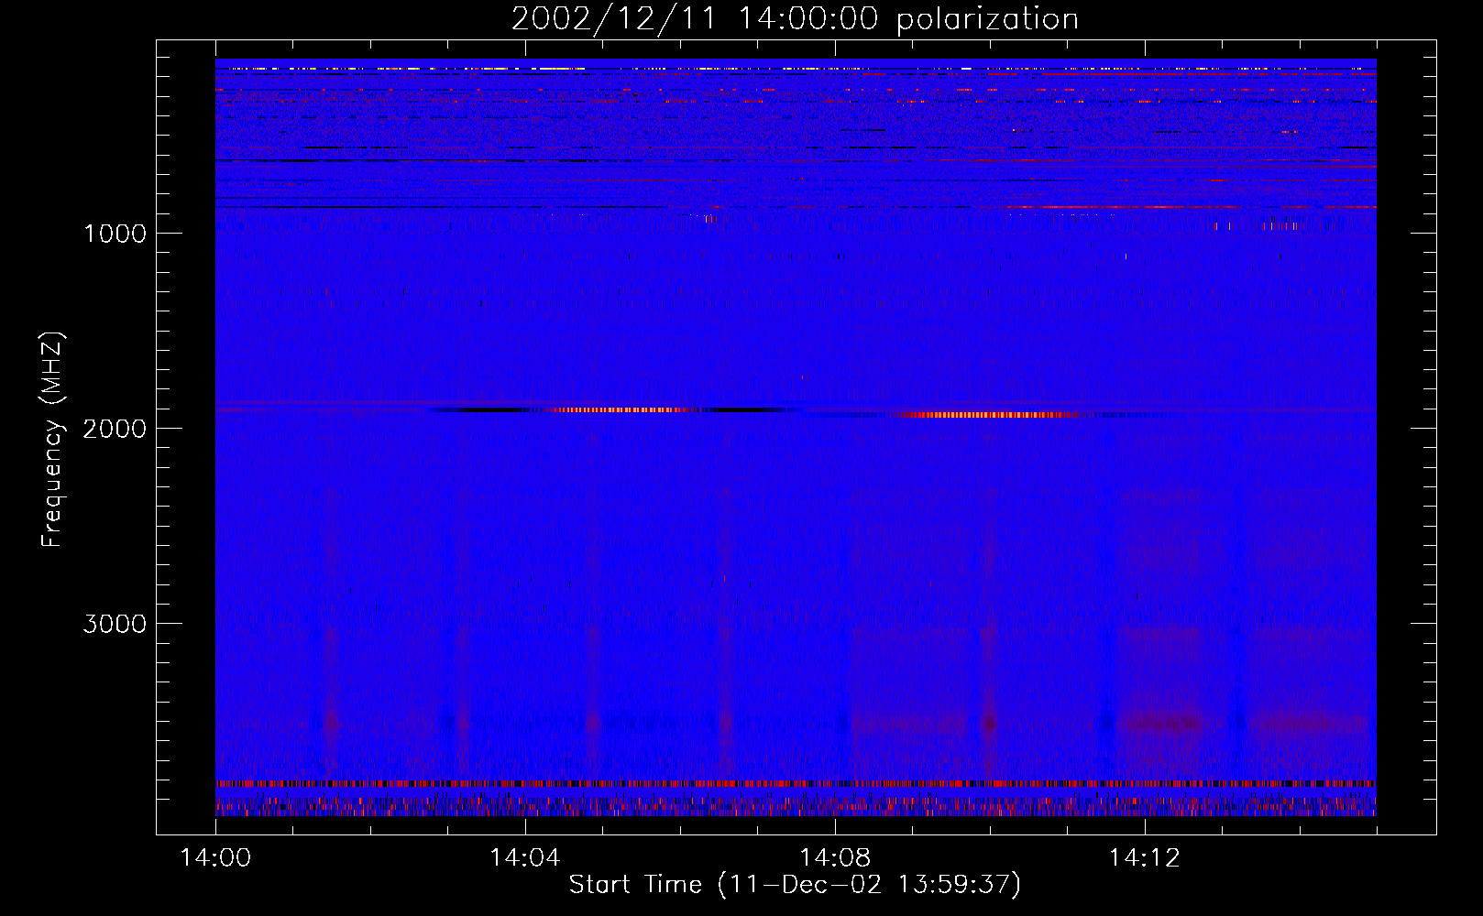Click the red noisy band at spectrogram bottom
The image size is (1483, 916).
[796, 784]
